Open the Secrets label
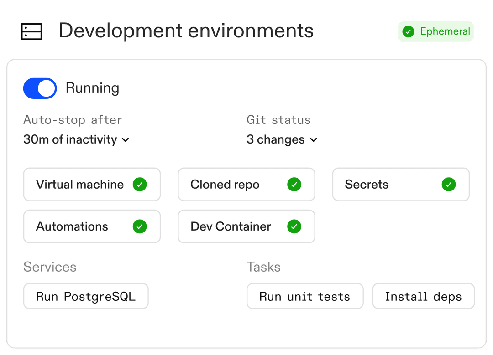The width and height of the screenshot is (493, 355). click(367, 185)
